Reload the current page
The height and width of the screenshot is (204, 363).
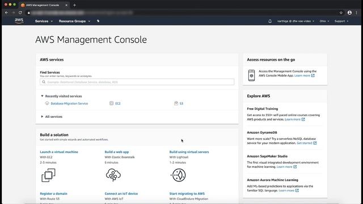pos(20,12)
